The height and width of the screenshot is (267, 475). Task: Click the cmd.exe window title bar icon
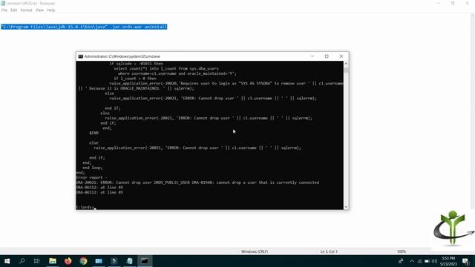click(x=81, y=56)
